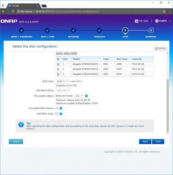Open the Learn More link

click(x=77, y=81)
